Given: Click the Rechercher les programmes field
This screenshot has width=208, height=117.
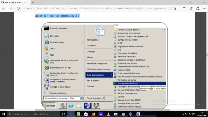Looking at the screenshot, I should click(x=62, y=98).
